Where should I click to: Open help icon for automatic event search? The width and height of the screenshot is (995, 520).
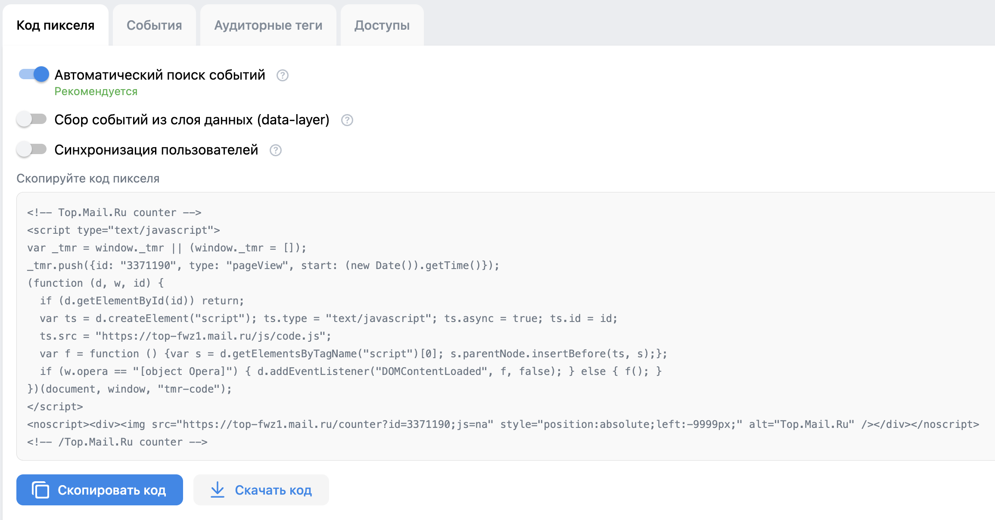click(282, 75)
